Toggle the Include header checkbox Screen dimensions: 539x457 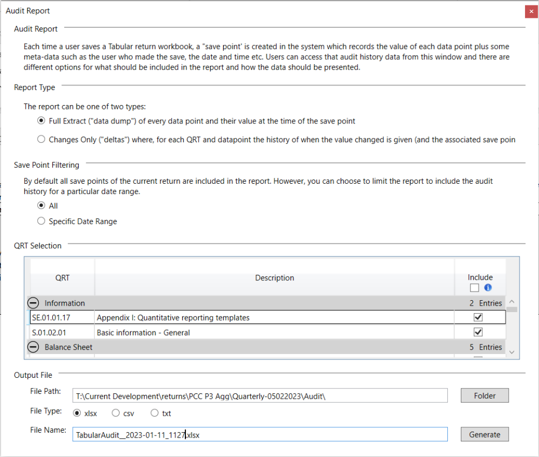pos(474,288)
